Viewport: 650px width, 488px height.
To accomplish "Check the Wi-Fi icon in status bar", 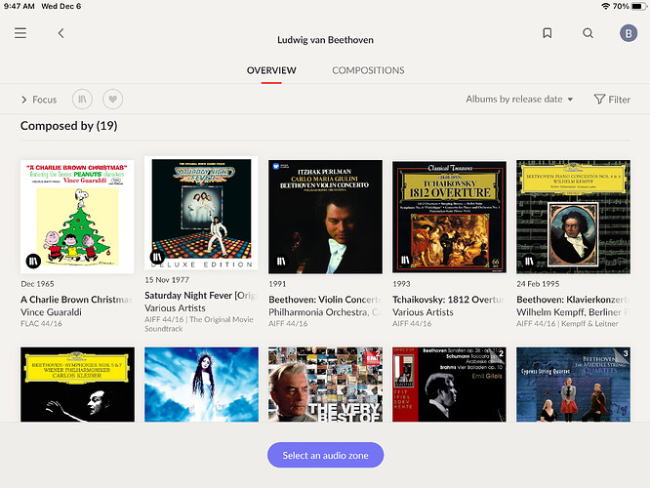I will point(606,6).
